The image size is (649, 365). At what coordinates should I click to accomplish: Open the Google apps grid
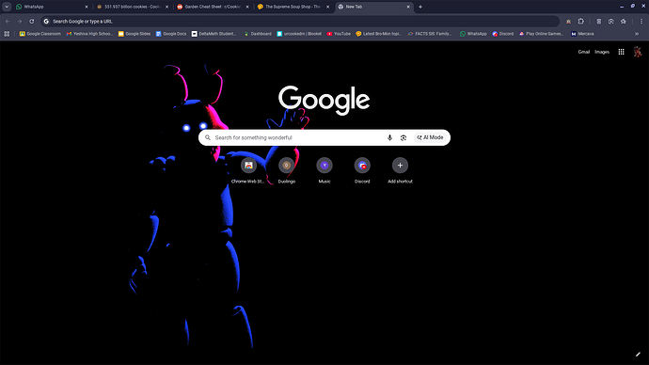[621, 52]
